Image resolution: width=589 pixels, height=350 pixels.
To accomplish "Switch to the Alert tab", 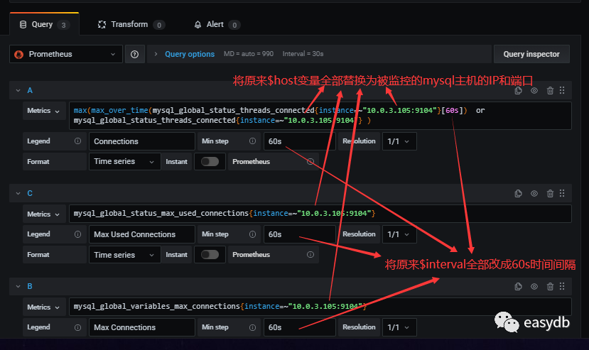I will coord(217,24).
